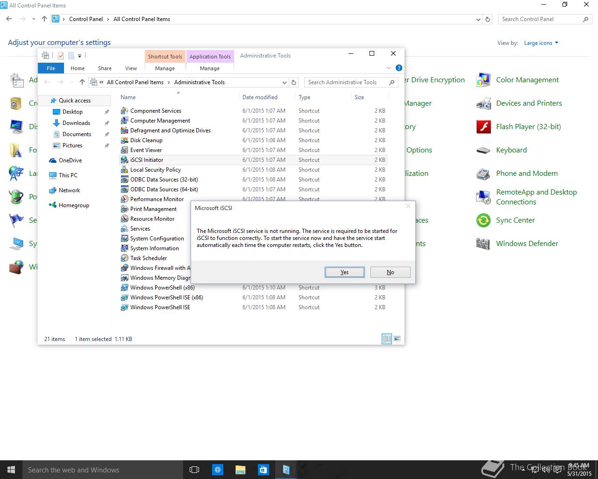The height and width of the screenshot is (479, 598).
Task: Click the Event Viewer icon
Action: coord(124,150)
